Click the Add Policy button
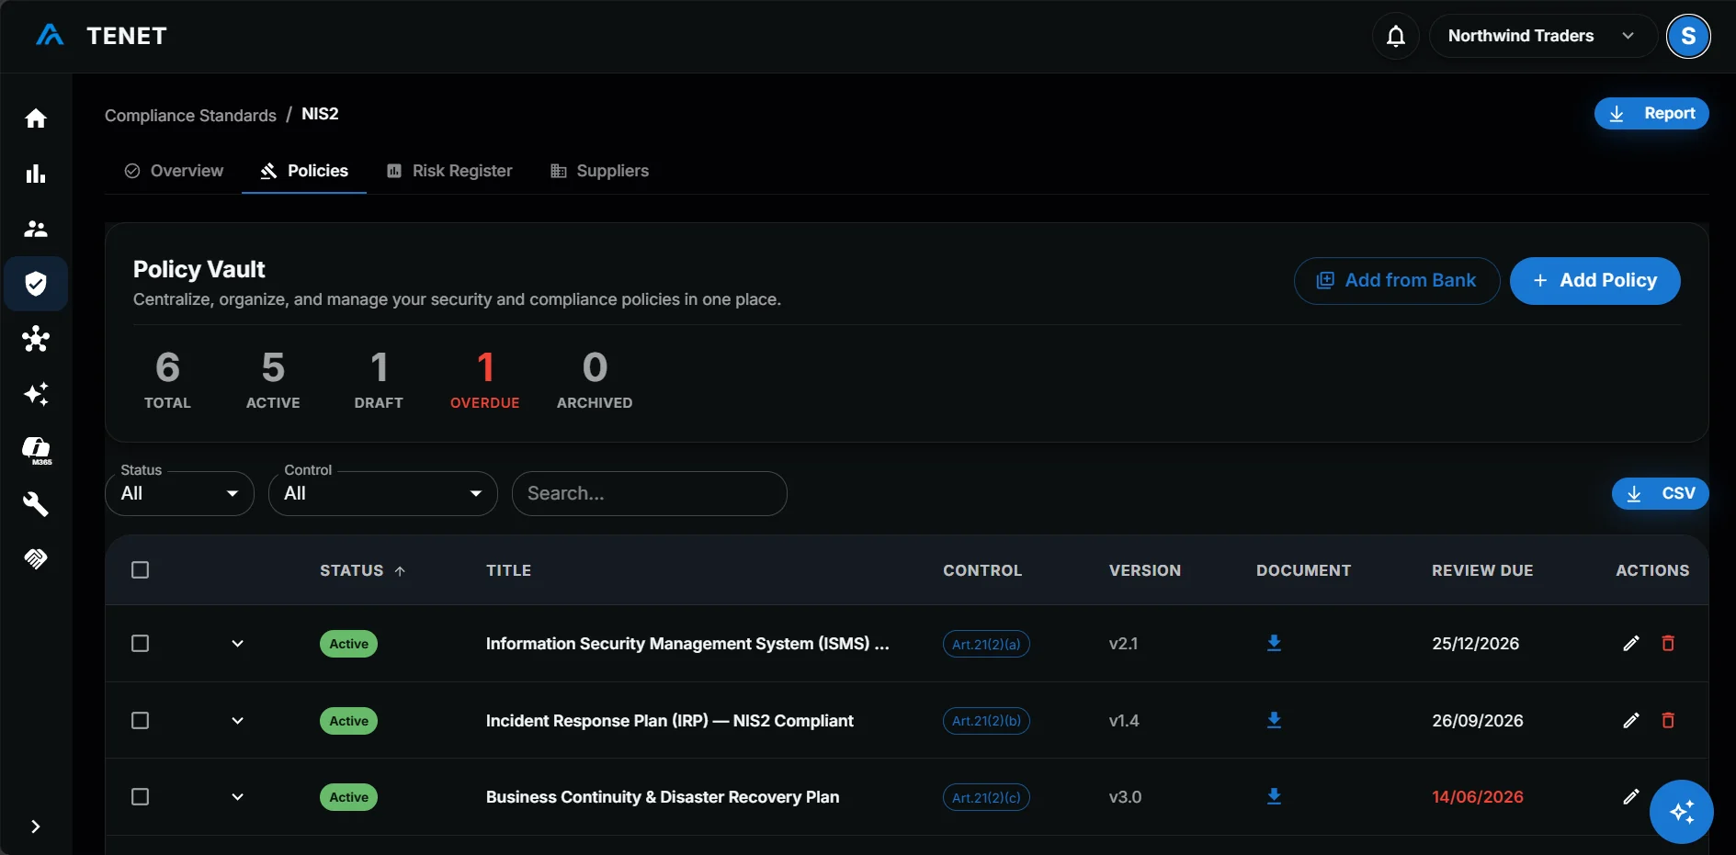The width and height of the screenshot is (1736, 855). coord(1595,280)
